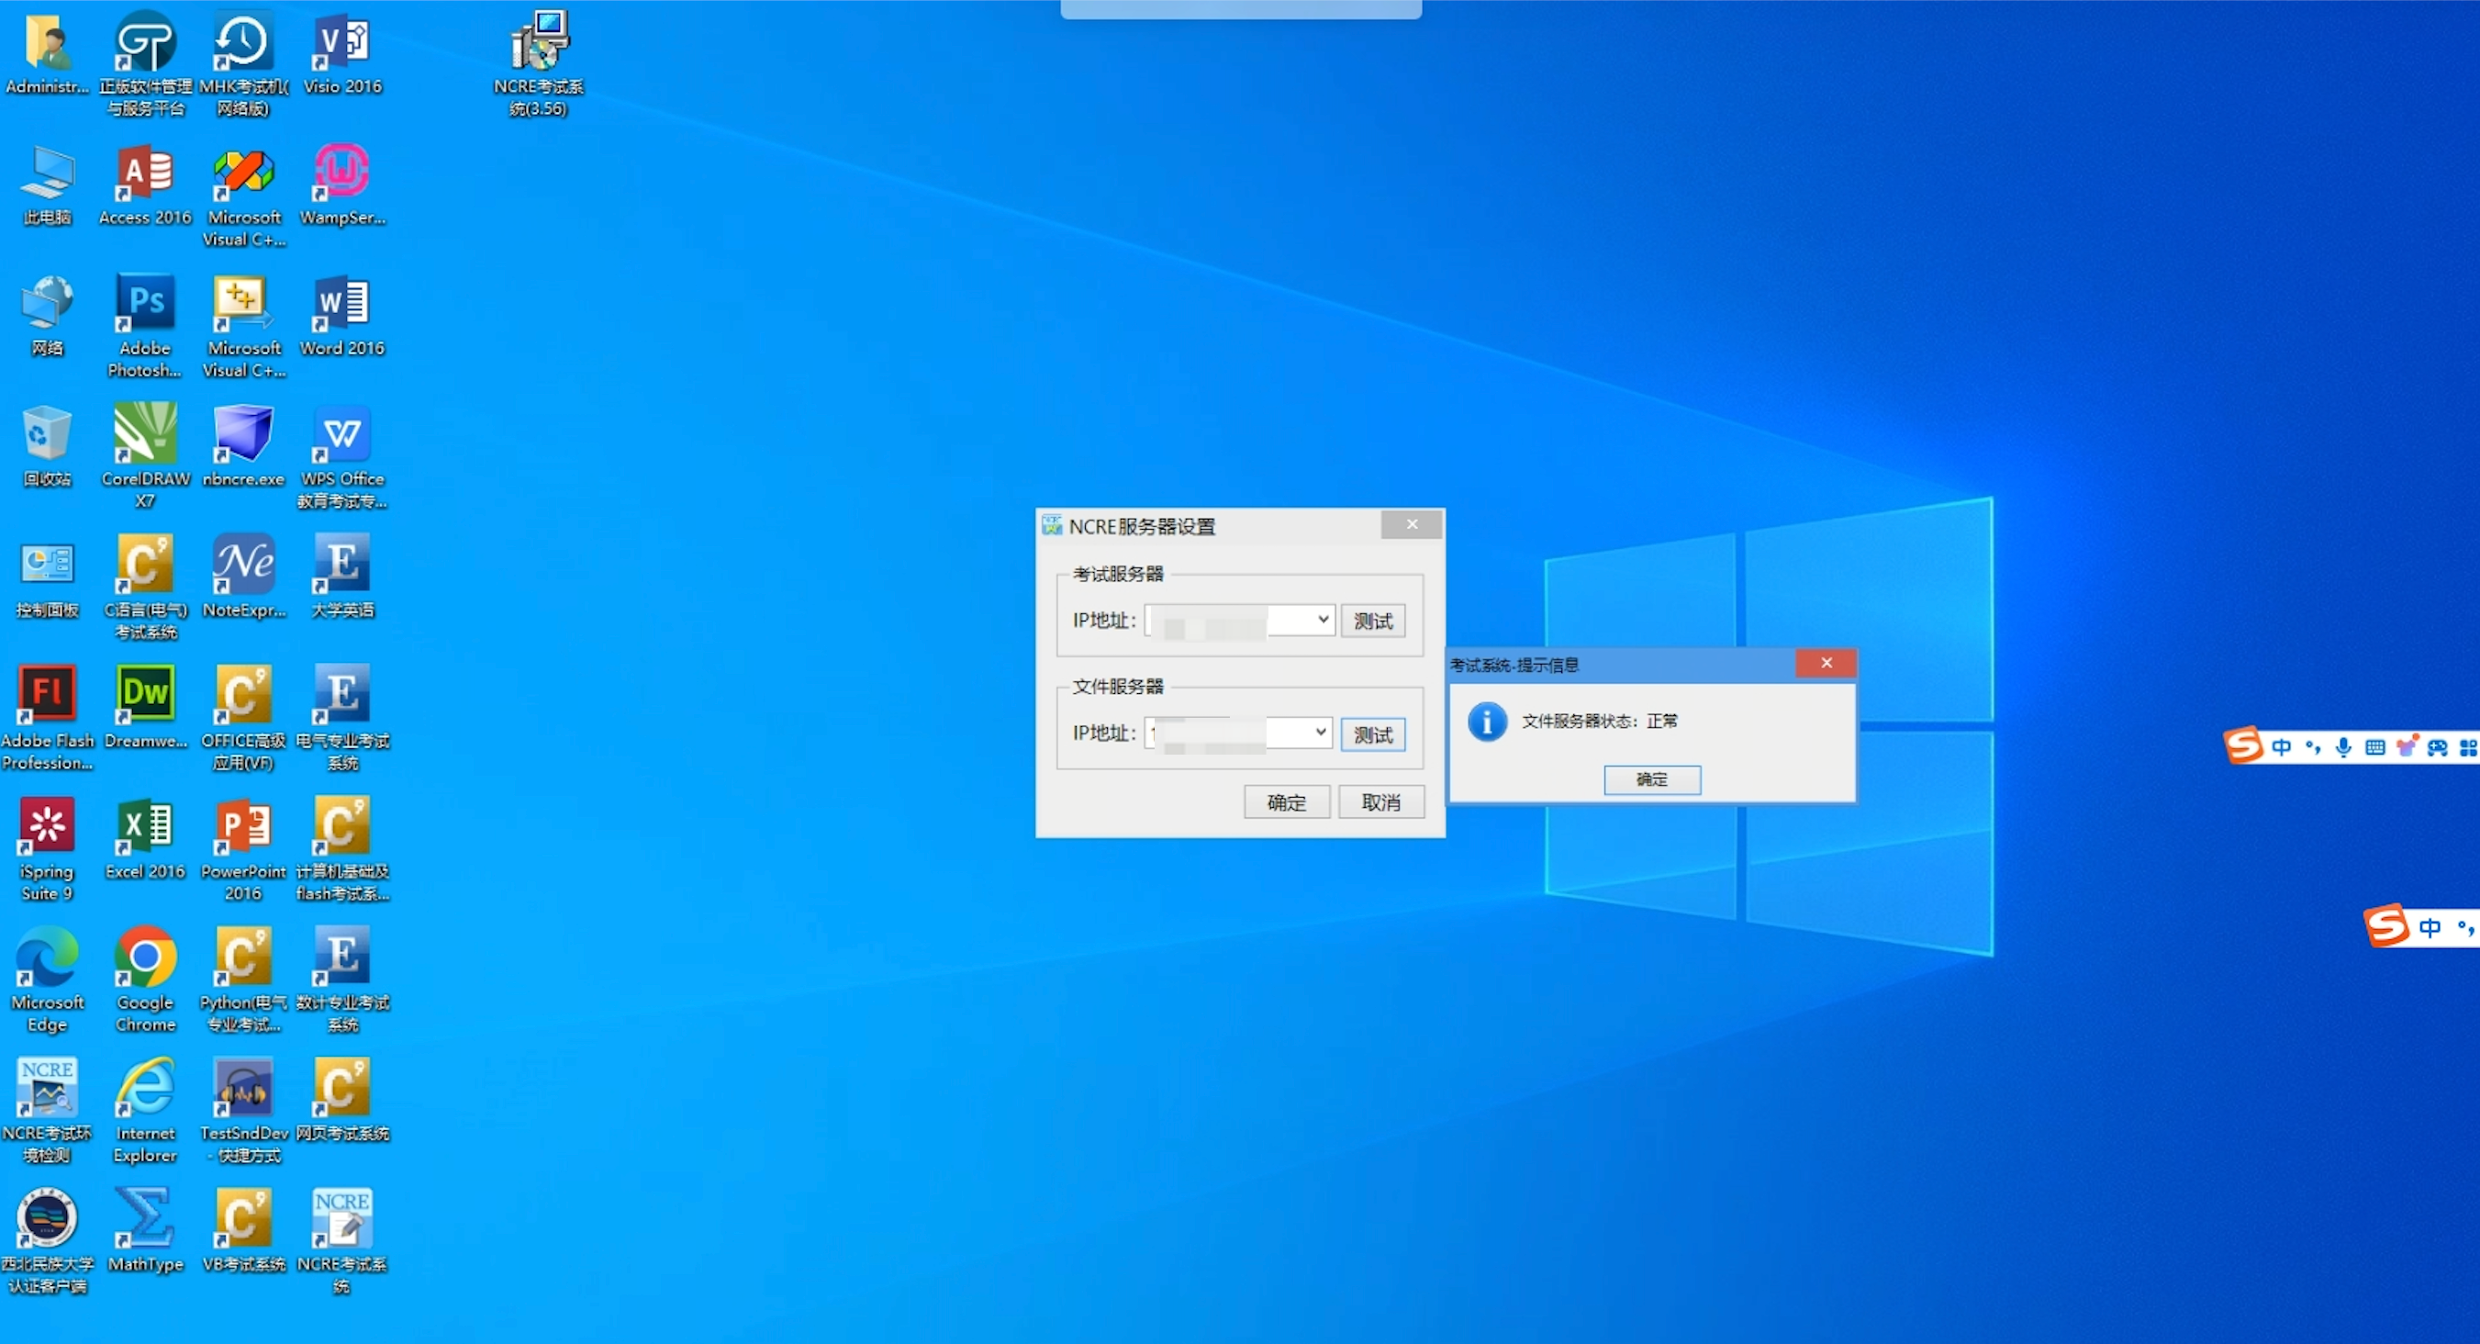The height and width of the screenshot is (1344, 2480).
Task: Select the 西北民族大学认证客户端 icon
Action: click(x=47, y=1242)
